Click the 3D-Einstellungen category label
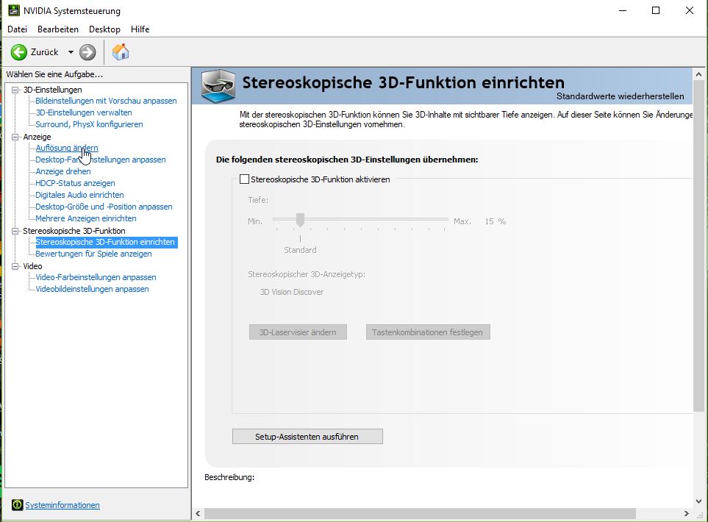The height and width of the screenshot is (522, 708). pyautogui.click(x=52, y=90)
